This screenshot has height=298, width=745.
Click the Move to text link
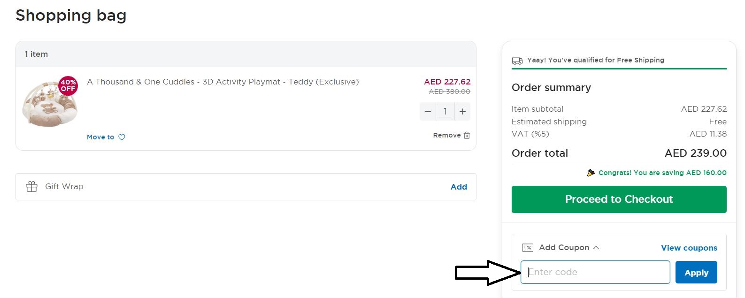point(100,137)
